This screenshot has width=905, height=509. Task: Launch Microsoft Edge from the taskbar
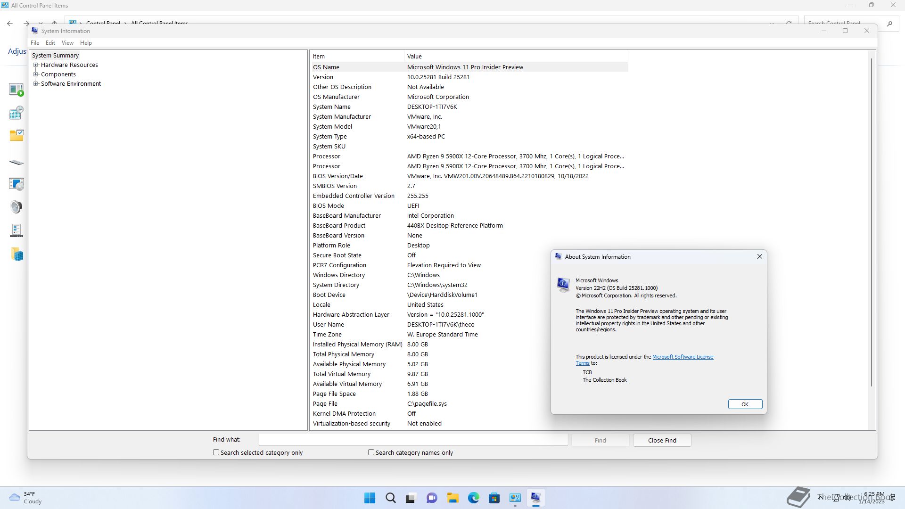pyautogui.click(x=473, y=498)
